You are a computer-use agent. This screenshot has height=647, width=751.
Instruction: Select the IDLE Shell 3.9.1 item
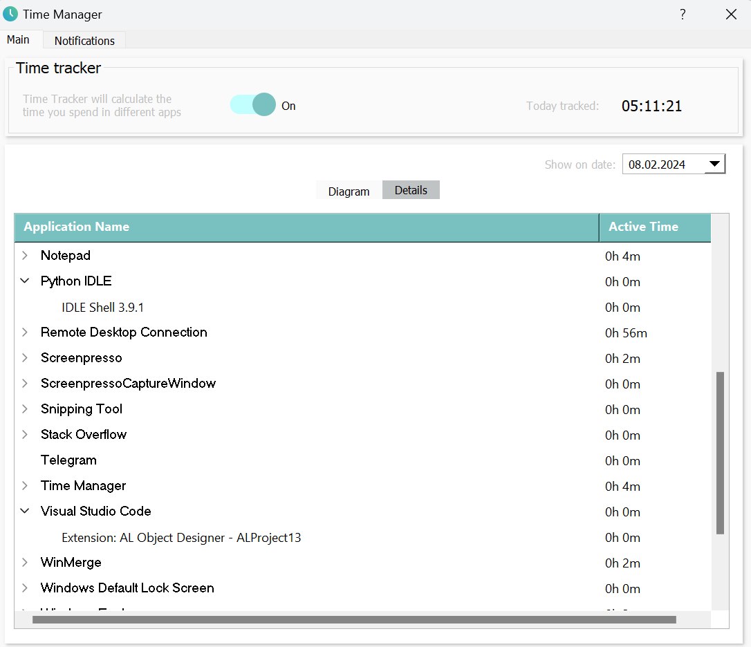tap(102, 307)
